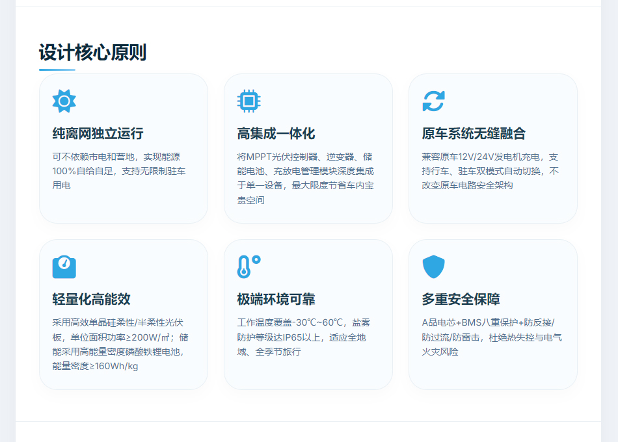Image resolution: width=618 pixels, height=442 pixels.
Task: Click the description starting A品电芯+BMS八重保护
Action: 492,337
